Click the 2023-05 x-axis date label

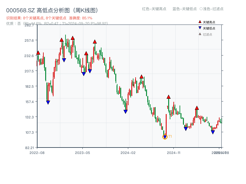tap(82, 153)
